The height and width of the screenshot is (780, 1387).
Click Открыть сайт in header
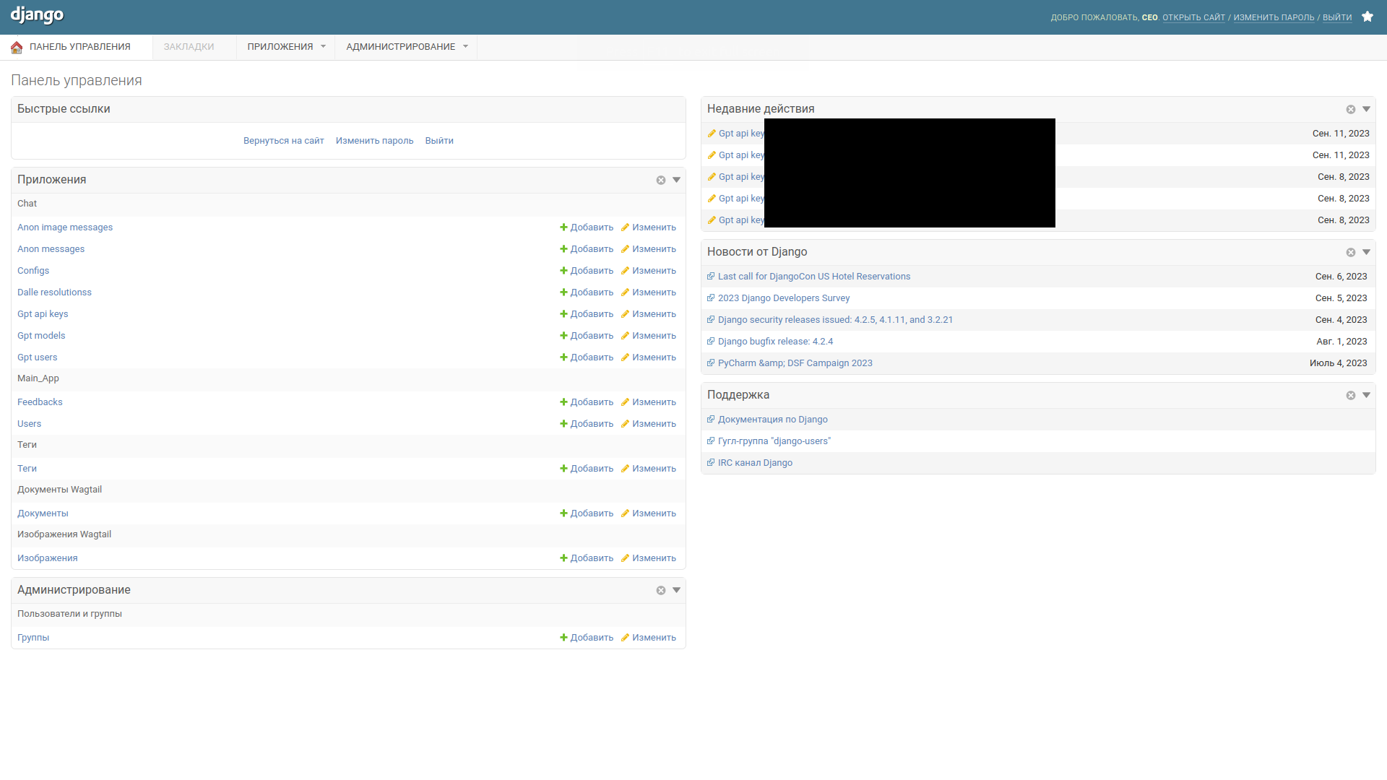pos(1193,17)
